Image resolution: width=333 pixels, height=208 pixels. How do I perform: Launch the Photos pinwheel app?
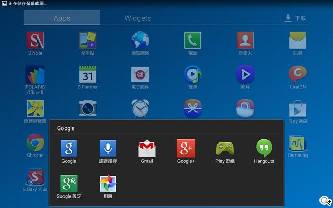(x=108, y=184)
